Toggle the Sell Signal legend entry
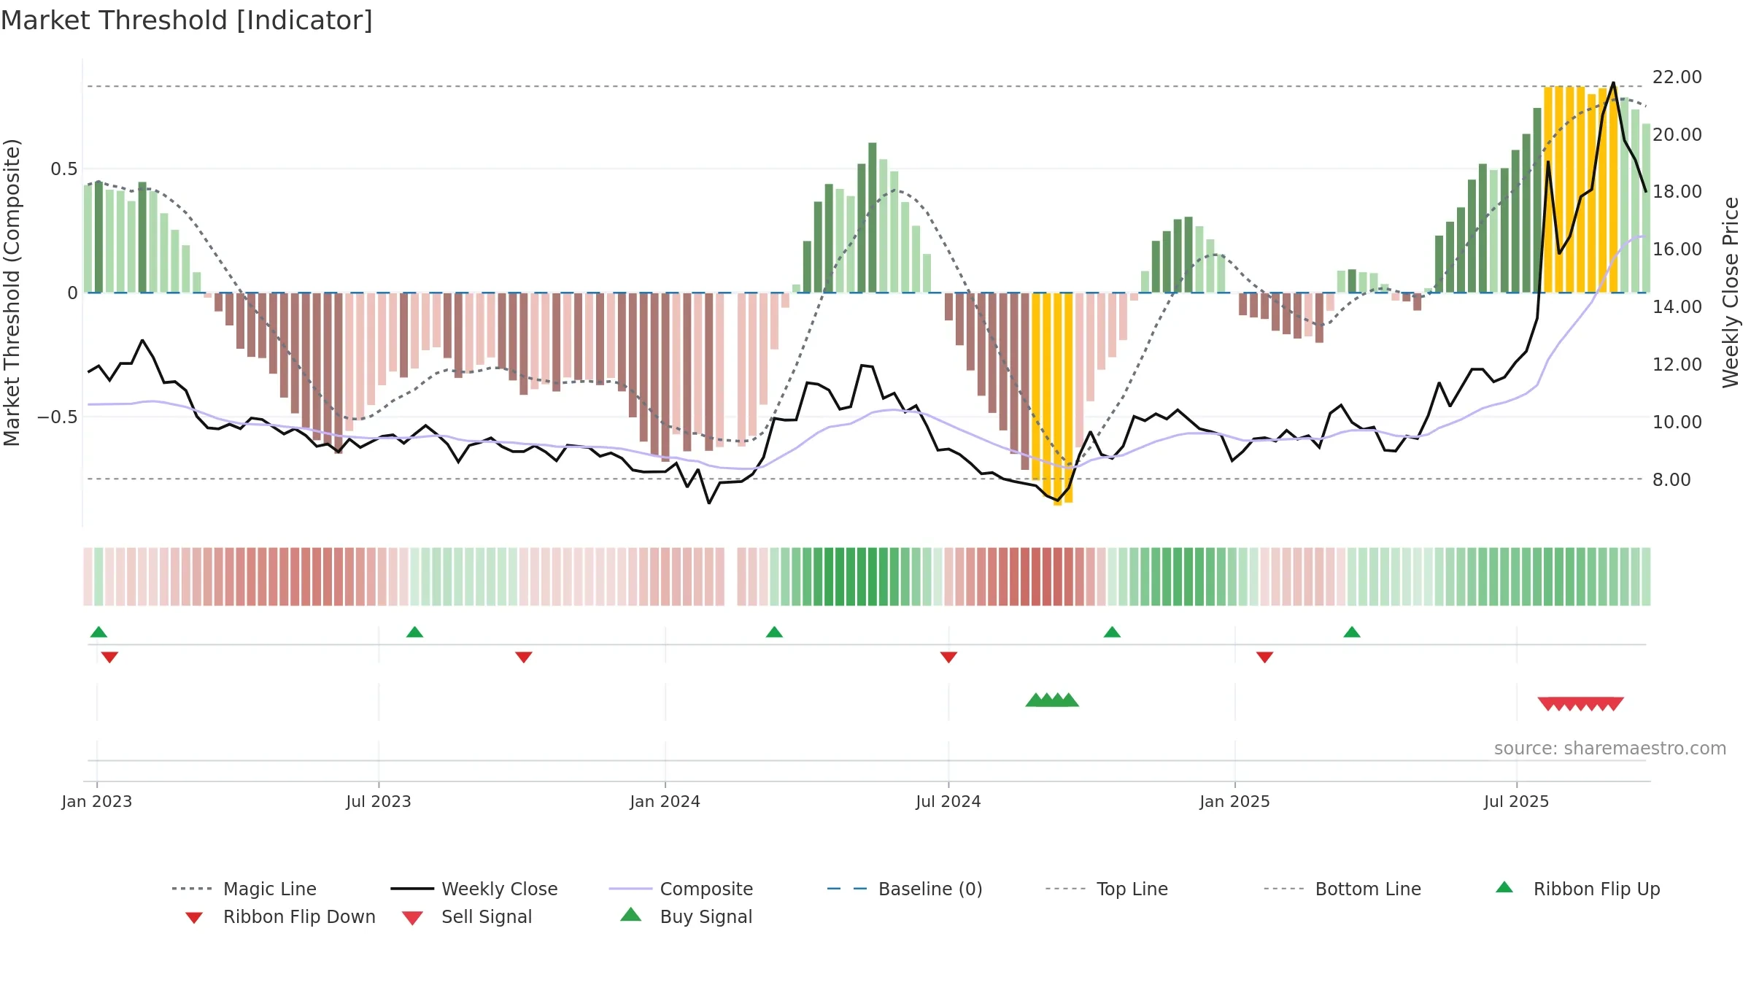This screenshot has width=1751, height=985. (x=467, y=917)
